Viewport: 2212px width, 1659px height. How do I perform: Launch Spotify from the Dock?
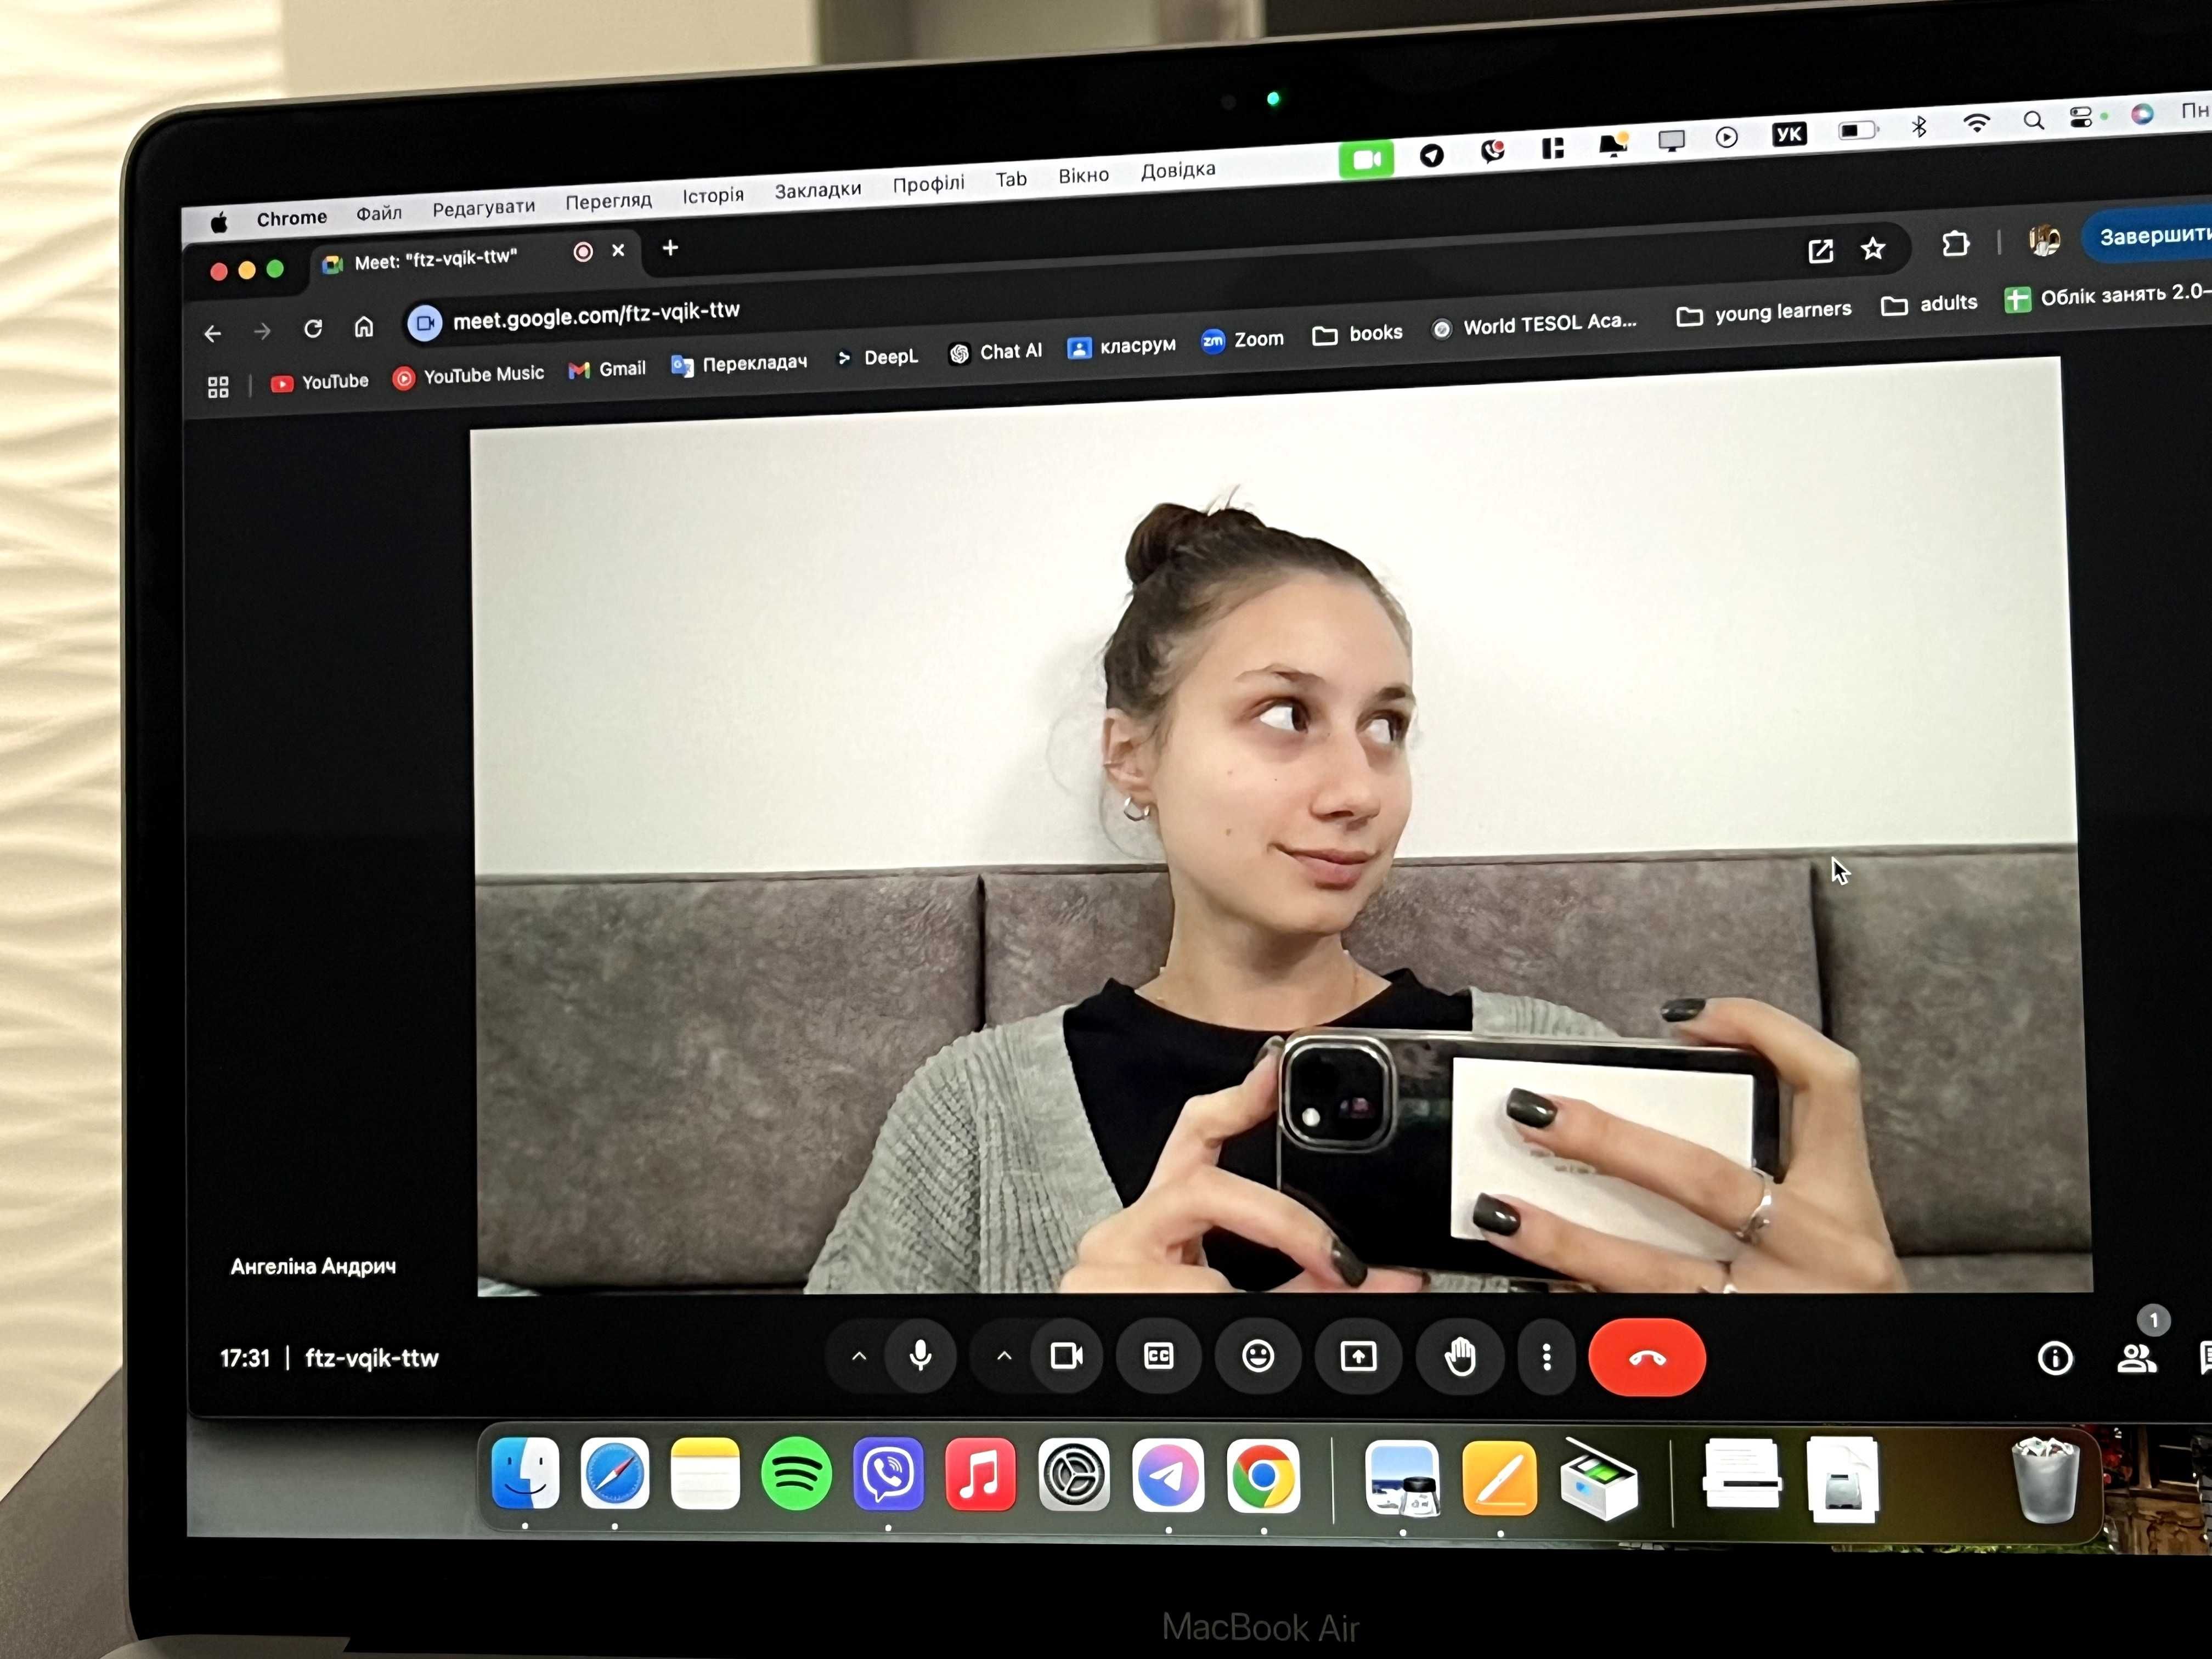[796, 1474]
